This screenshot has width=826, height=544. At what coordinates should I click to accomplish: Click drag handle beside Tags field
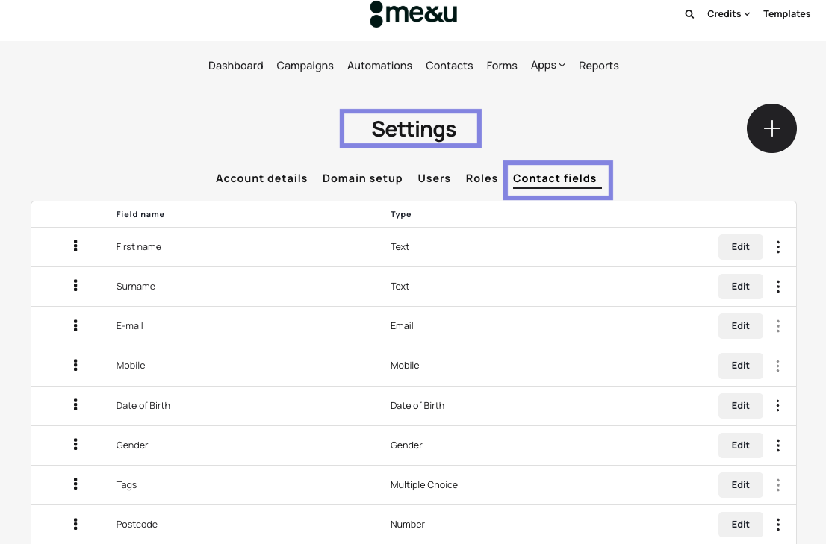point(75,484)
